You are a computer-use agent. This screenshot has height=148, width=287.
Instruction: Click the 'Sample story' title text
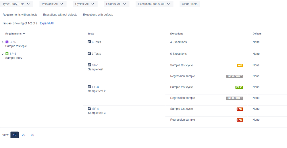click(x=14, y=58)
